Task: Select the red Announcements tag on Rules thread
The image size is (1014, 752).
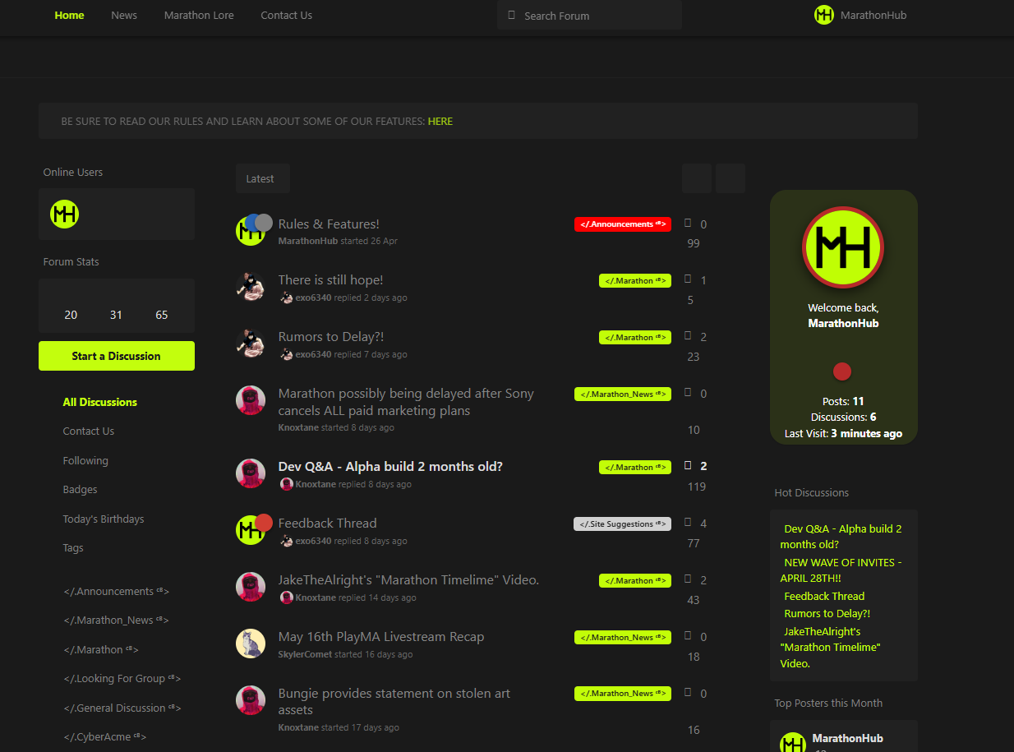Action: 622,224
